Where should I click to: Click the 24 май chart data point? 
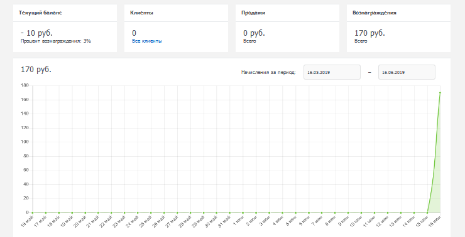pos(138,213)
